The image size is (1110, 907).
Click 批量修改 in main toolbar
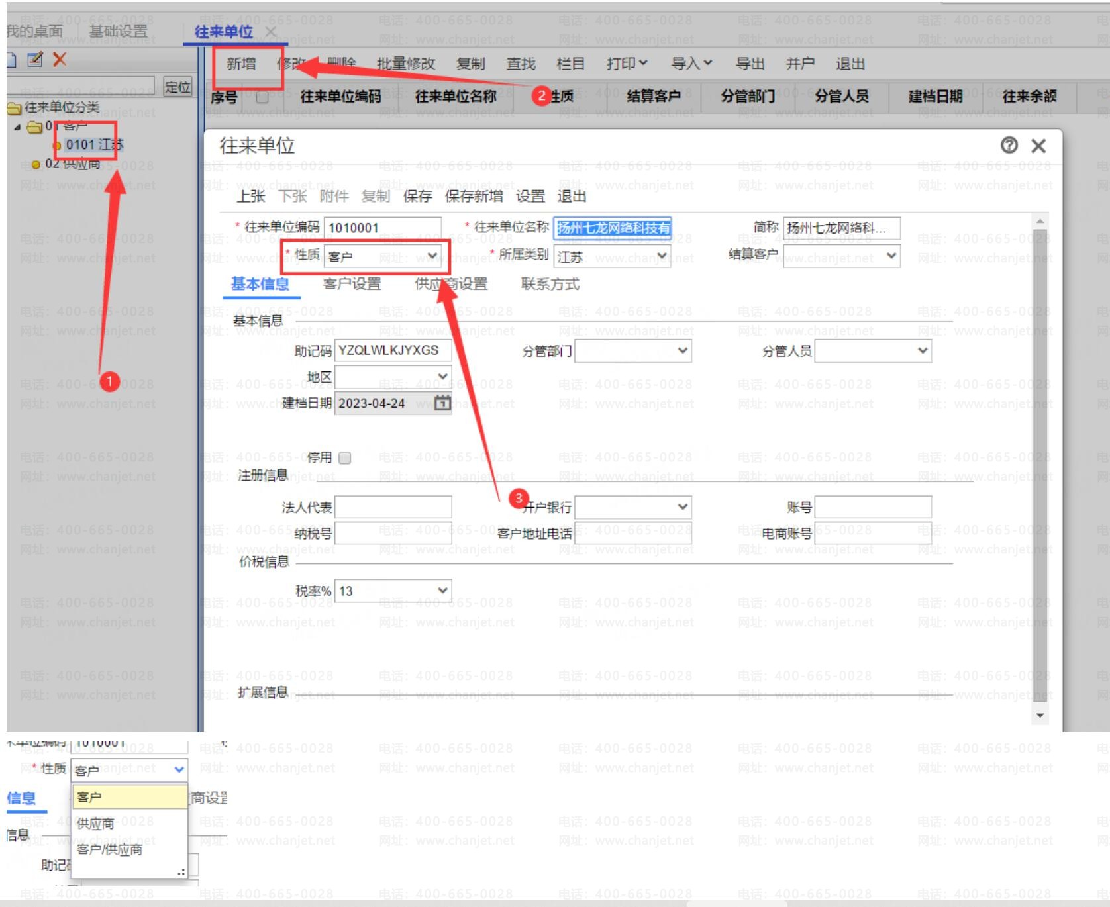coord(406,64)
